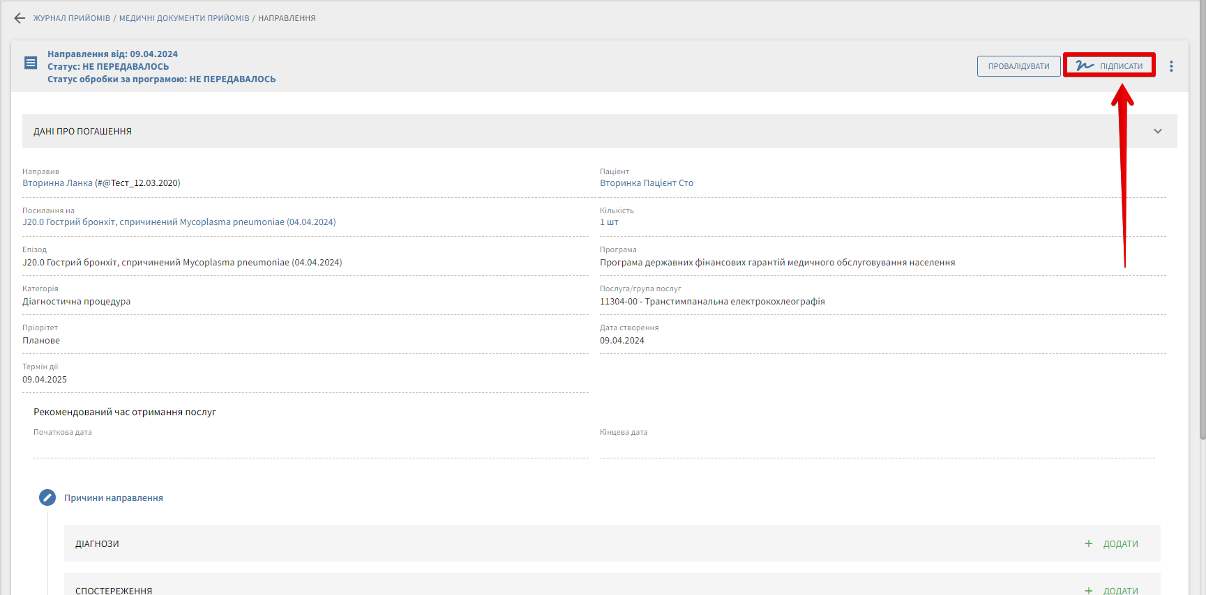Go to МЕДИЧНІ ДОКУМЕНТИ ПРИЙОМІВ breadcrumb

pyautogui.click(x=184, y=18)
